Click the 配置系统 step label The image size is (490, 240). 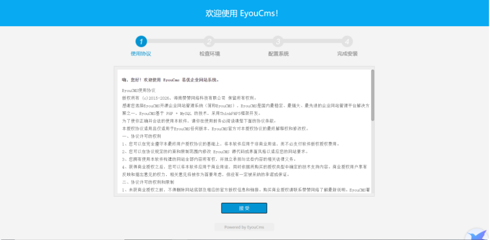(x=278, y=54)
